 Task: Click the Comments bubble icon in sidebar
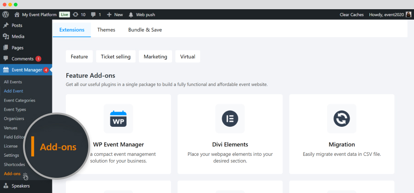tap(6, 58)
